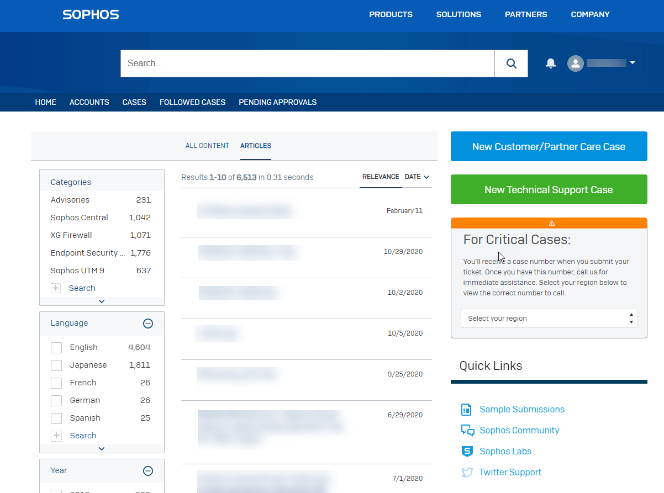Viewport: 664px width, 493px height.
Task: Filter by XG Firewall category
Action: 71,235
